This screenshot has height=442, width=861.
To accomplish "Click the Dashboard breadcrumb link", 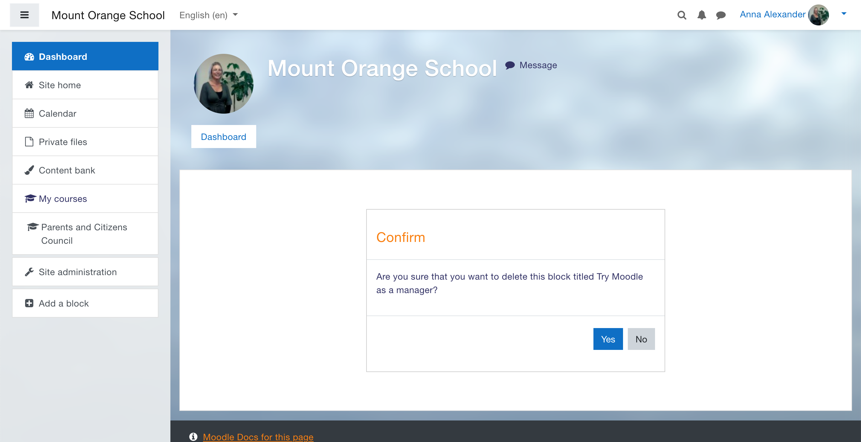I will coord(224,137).
